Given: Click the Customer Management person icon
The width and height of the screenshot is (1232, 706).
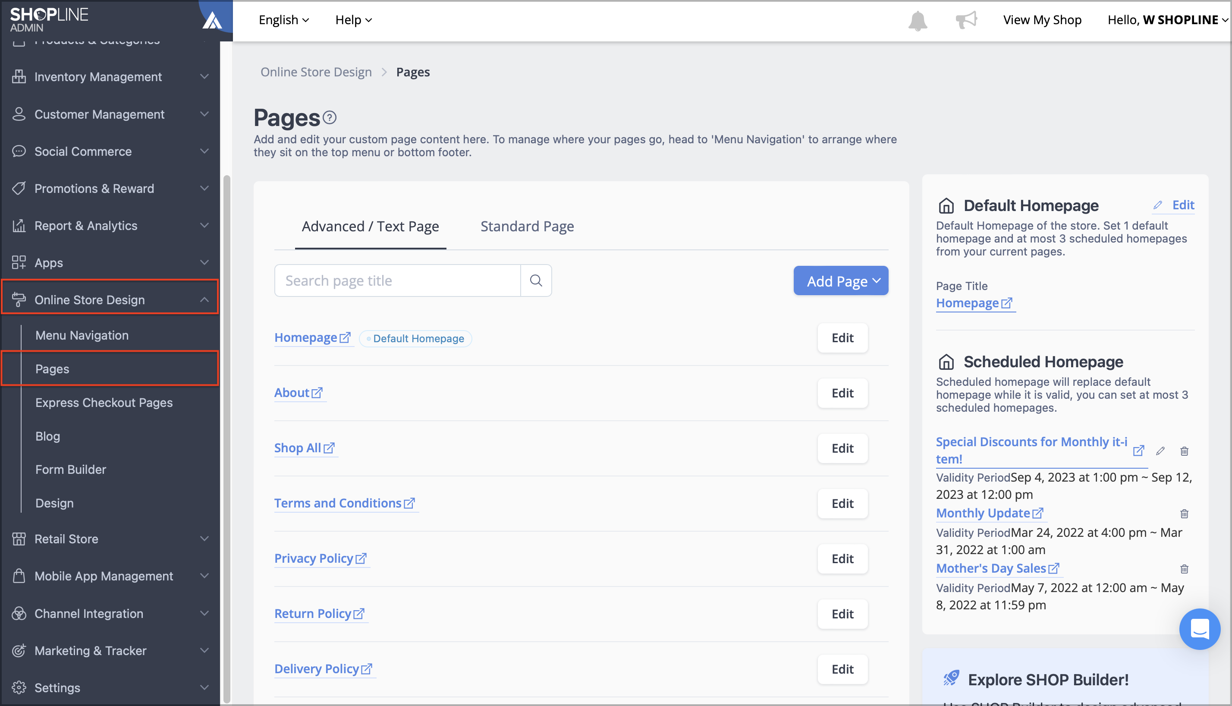Looking at the screenshot, I should (19, 114).
